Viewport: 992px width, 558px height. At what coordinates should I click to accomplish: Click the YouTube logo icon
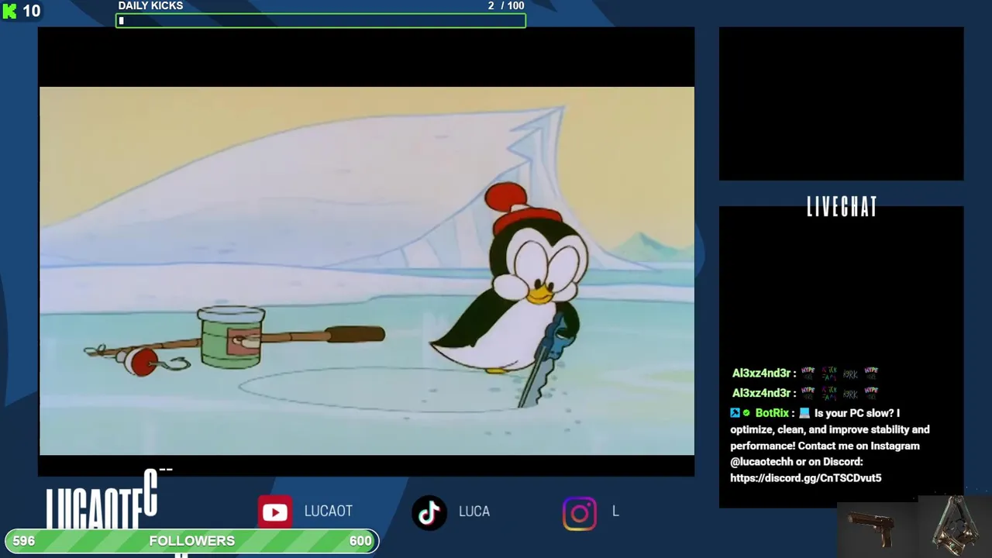point(275,512)
